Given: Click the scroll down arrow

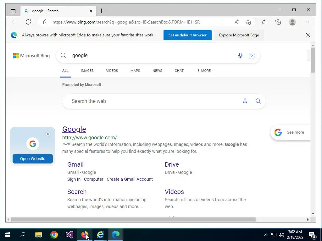Looking at the screenshot, I should click(313, 214).
